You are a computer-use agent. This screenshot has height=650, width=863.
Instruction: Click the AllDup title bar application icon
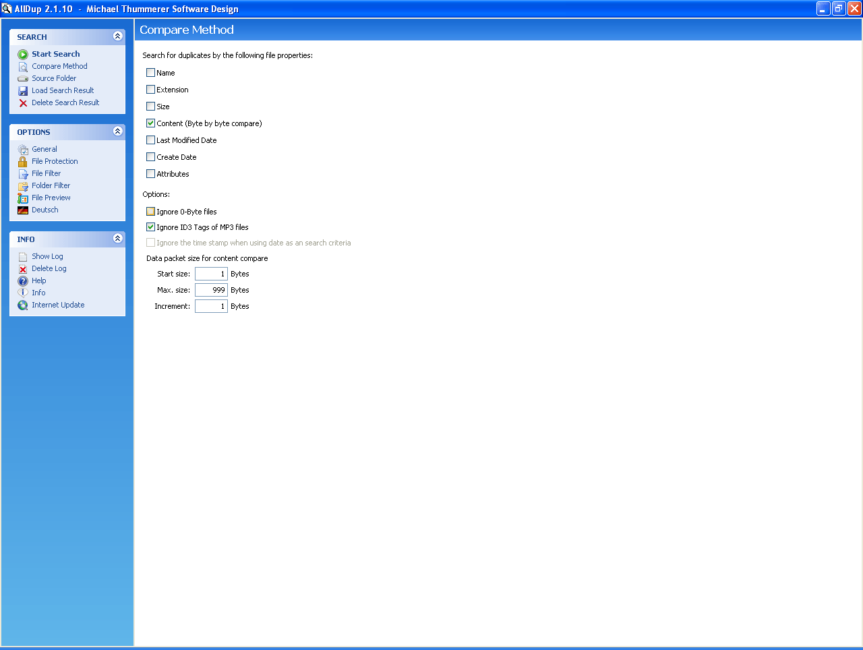[7, 9]
